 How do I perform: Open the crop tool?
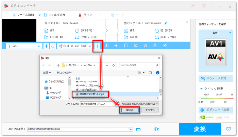pyautogui.click(x=136, y=46)
